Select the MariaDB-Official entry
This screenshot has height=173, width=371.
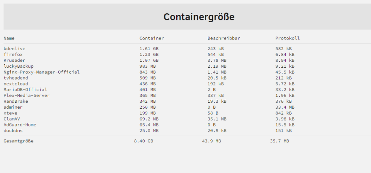[x=25, y=89]
